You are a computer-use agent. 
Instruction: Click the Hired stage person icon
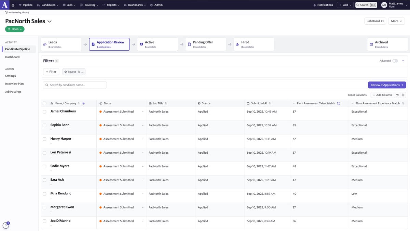pos(237,44)
